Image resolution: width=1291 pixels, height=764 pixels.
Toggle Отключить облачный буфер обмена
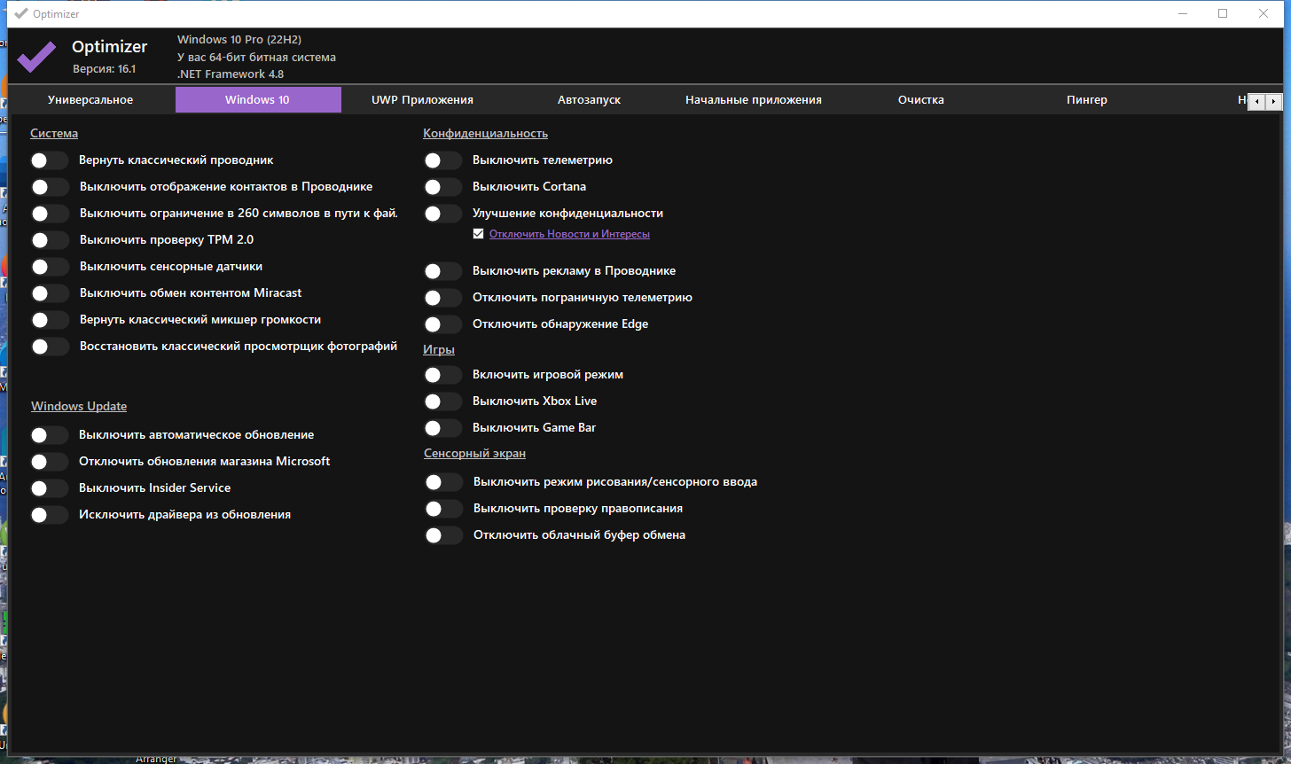(443, 535)
